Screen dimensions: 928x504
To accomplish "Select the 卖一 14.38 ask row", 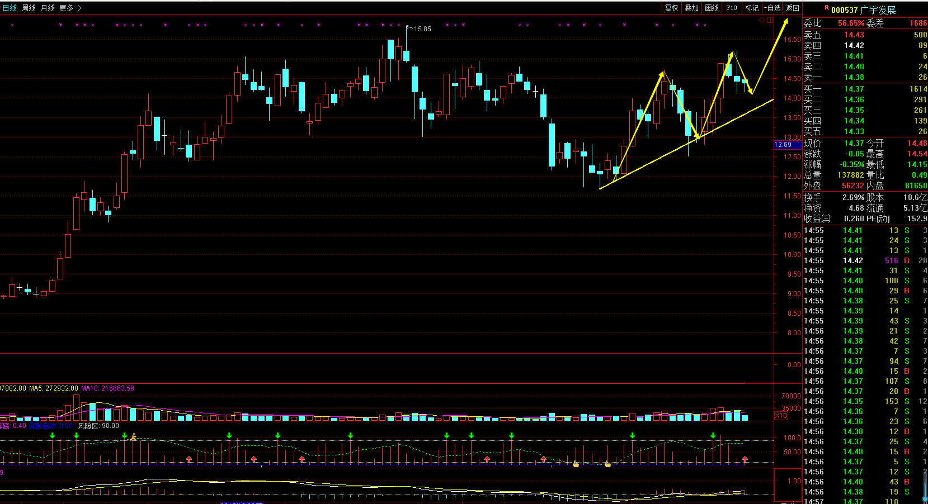I will coord(865,77).
